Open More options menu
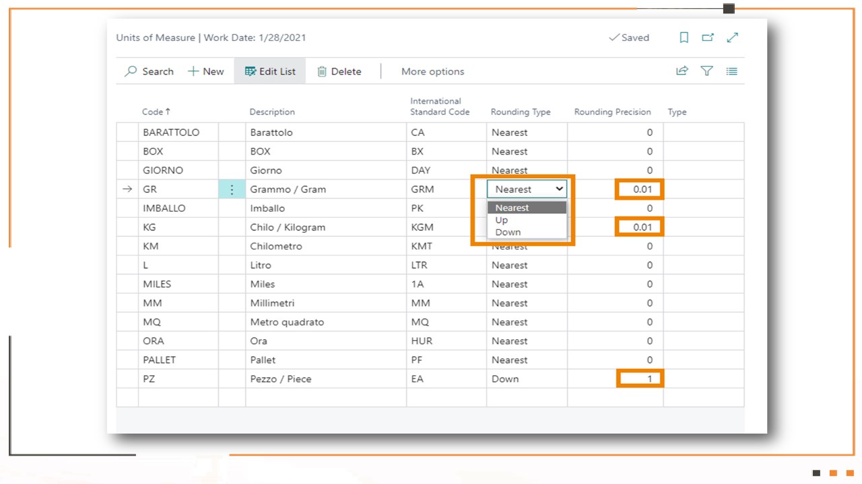Image resolution: width=862 pixels, height=484 pixels. point(433,71)
